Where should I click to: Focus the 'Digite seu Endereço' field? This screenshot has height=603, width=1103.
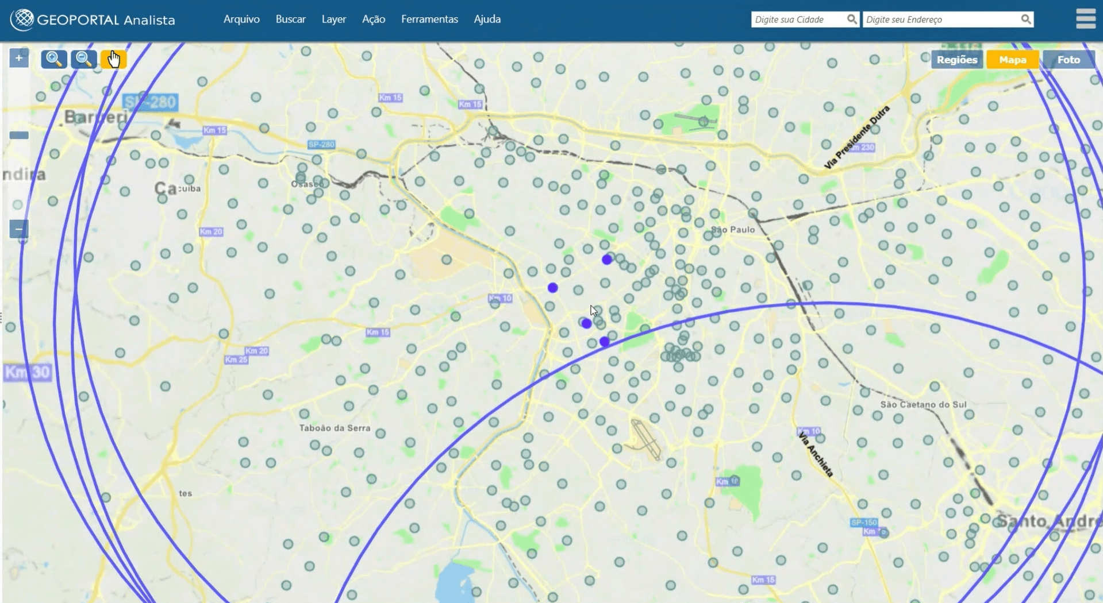pos(940,20)
